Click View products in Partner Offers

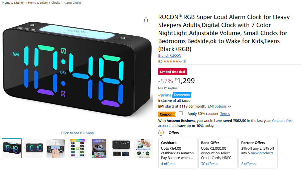(262, 153)
